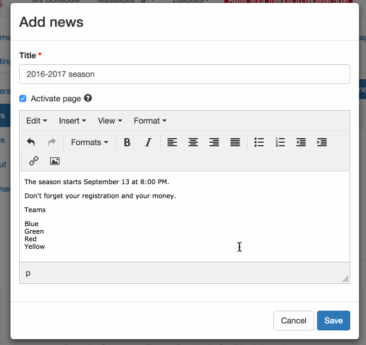The width and height of the screenshot is (366, 345).
Task: Uncheck the Activate page checkbox
Action: 23,98
